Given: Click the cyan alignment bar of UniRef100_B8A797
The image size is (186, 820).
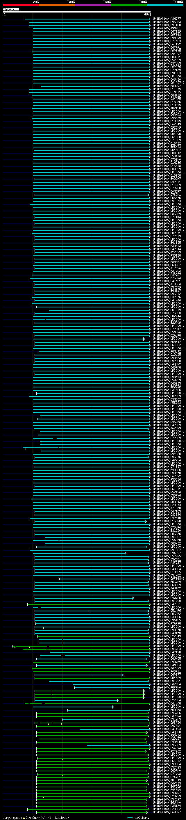Looking at the screenshot, I should (95, 86).
